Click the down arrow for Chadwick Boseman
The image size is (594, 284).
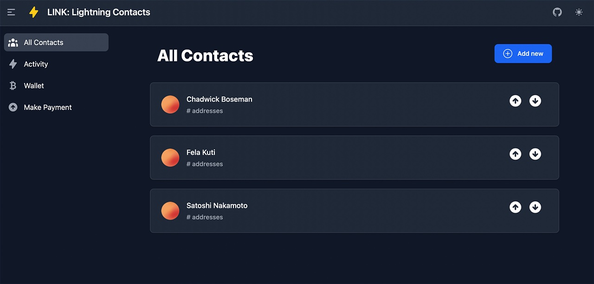[x=535, y=101]
